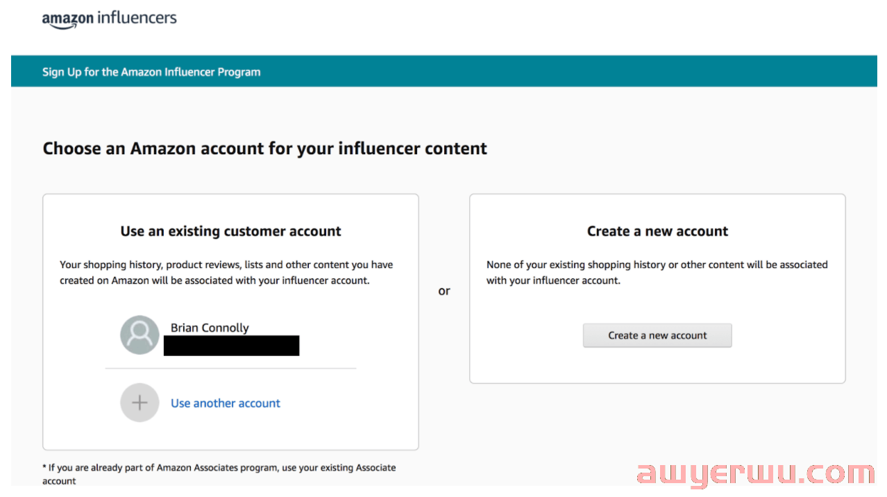Click the "None of your existing shopping history" text
Screen dimensions: 887x497
(x=657, y=273)
